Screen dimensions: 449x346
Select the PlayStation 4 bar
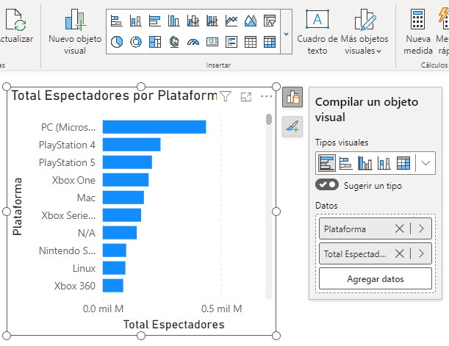click(x=132, y=145)
